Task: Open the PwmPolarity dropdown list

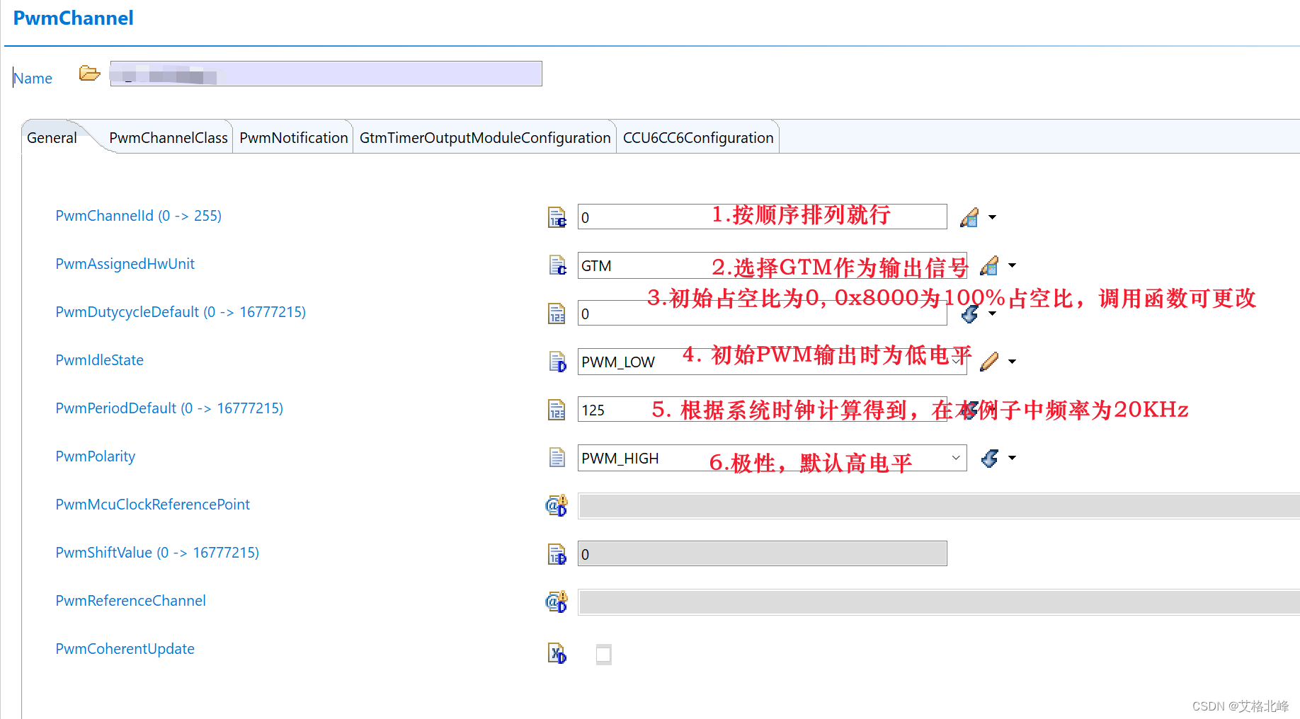Action: coord(956,458)
